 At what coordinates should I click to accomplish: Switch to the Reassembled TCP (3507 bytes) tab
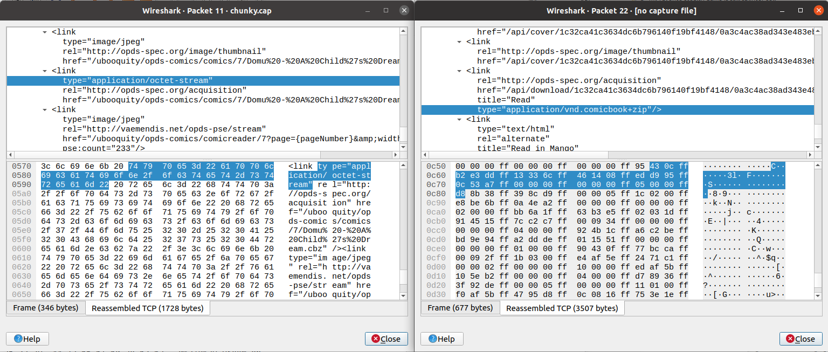(562, 307)
